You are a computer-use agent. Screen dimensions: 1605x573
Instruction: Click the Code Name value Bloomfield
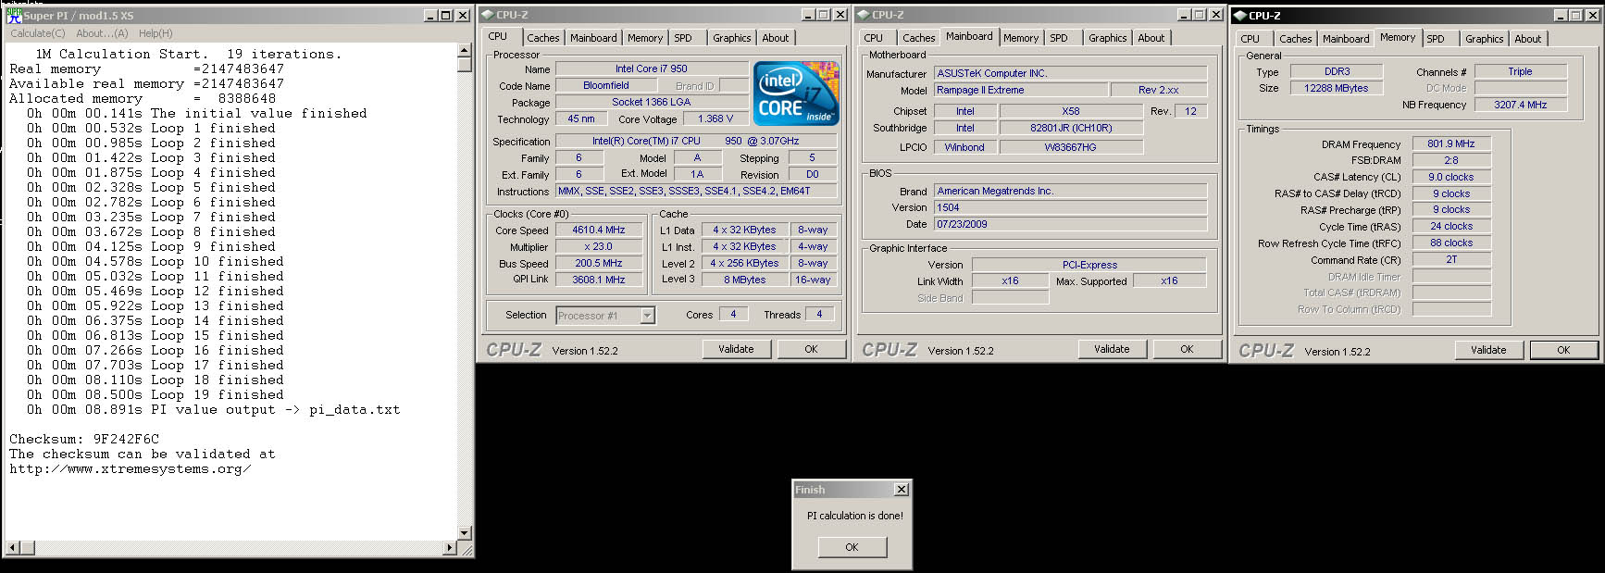pos(605,85)
